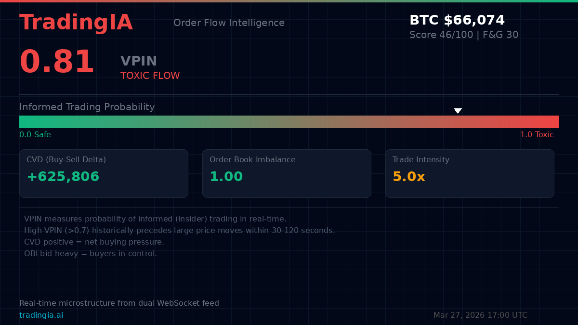Screen dimensions: 578x325
Task: Select the CVD (Buy-Sell Delta) card
Action: point(104,173)
